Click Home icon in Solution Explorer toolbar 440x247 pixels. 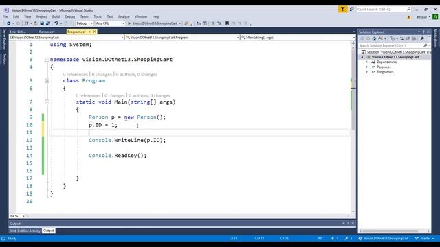pyautogui.click(x=374, y=38)
